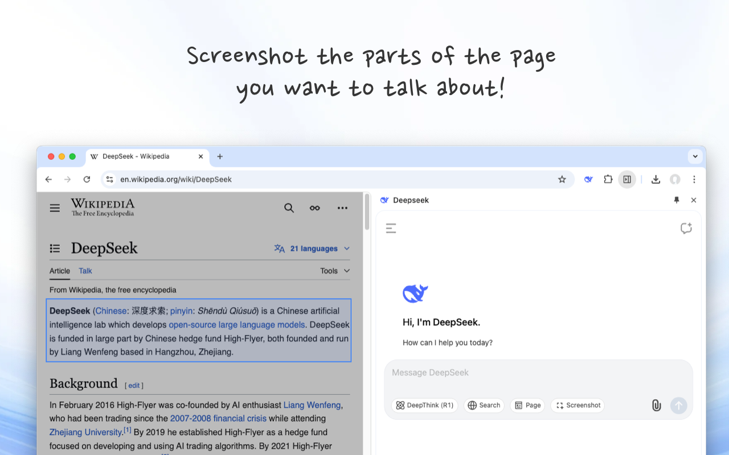This screenshot has height=455, width=729.
Task: Open the Extensions puzzle icon
Action: [x=608, y=179]
